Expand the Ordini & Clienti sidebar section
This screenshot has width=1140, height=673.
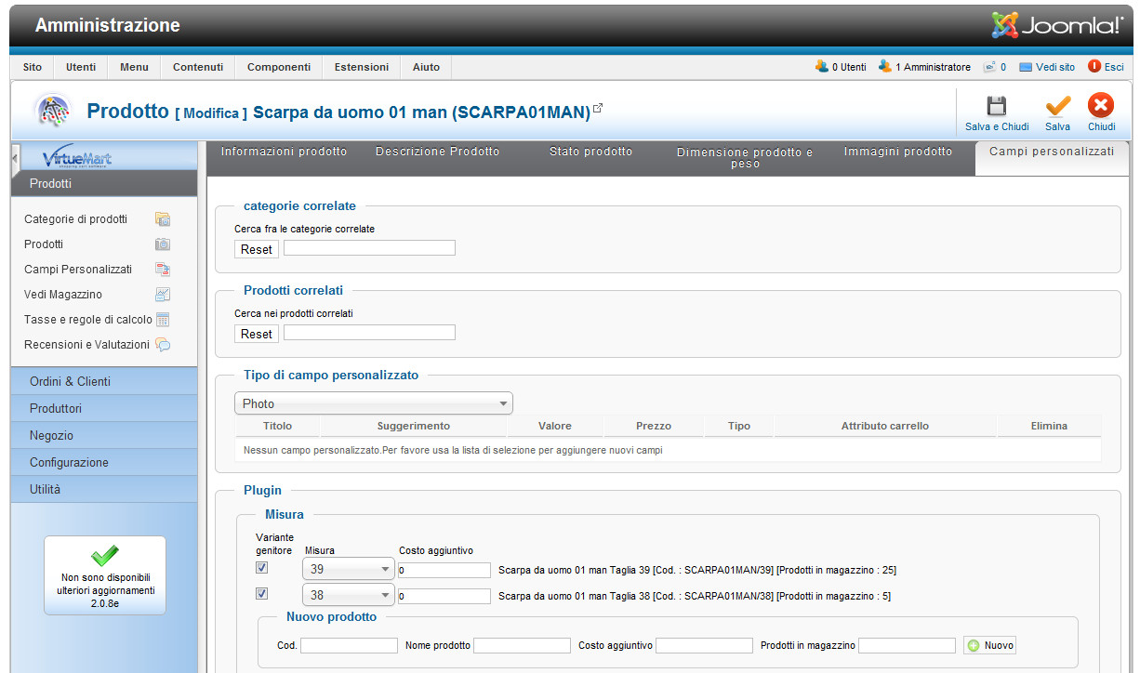pyautogui.click(x=104, y=382)
